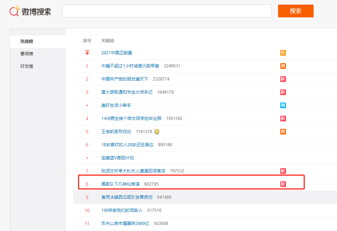The height and width of the screenshot is (231, 337).
Task: Open the 宝藏蓝V激励计划 link
Action: click(117, 158)
